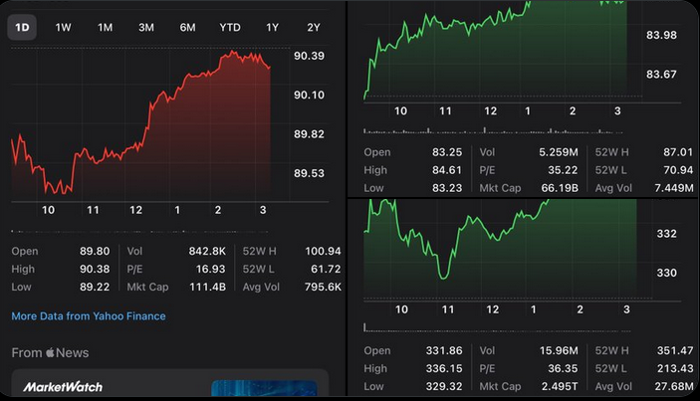This screenshot has width=700, height=401.
Task: Switch chart to 1W range
Action: pyautogui.click(x=64, y=27)
